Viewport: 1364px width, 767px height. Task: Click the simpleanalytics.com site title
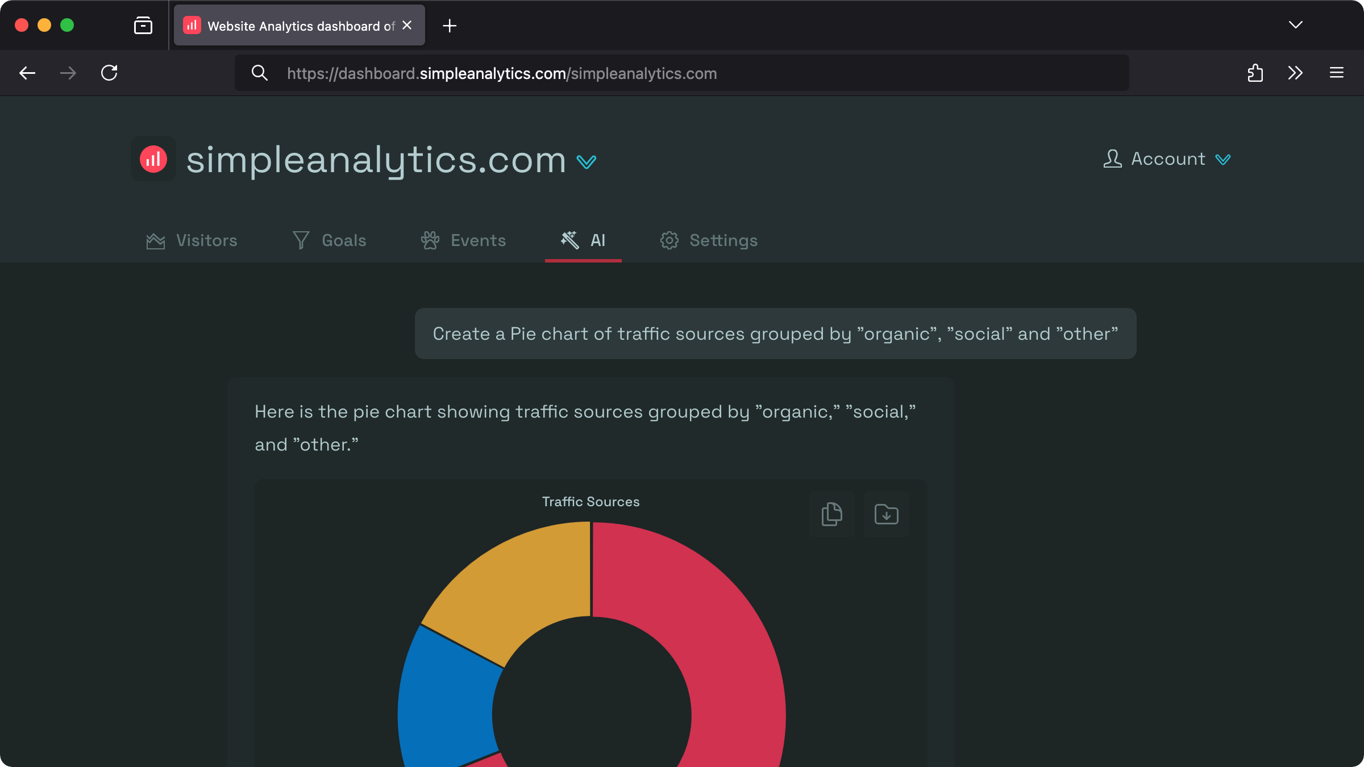click(x=376, y=160)
